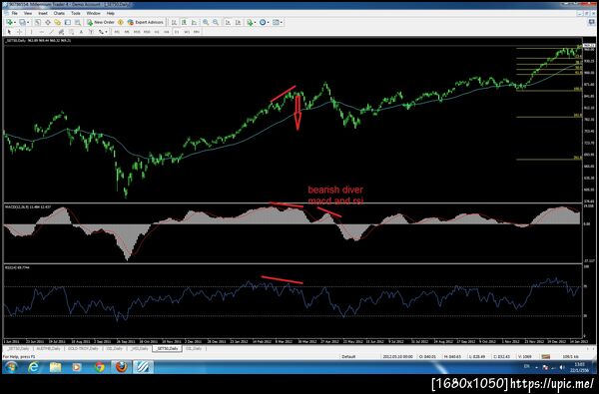Image resolution: width=599 pixels, height=394 pixels.
Task: Expand the Profiles dropdown arrow
Action: (x=28, y=22)
